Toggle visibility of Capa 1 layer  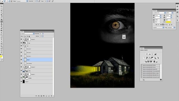[x=21, y=60]
